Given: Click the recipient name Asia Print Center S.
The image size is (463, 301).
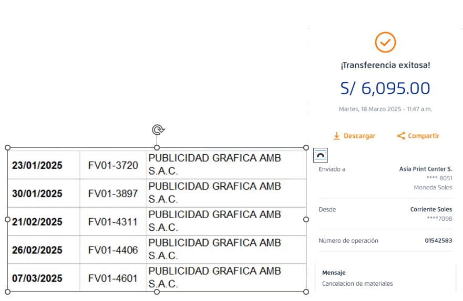Looking at the screenshot, I should click(x=426, y=169).
